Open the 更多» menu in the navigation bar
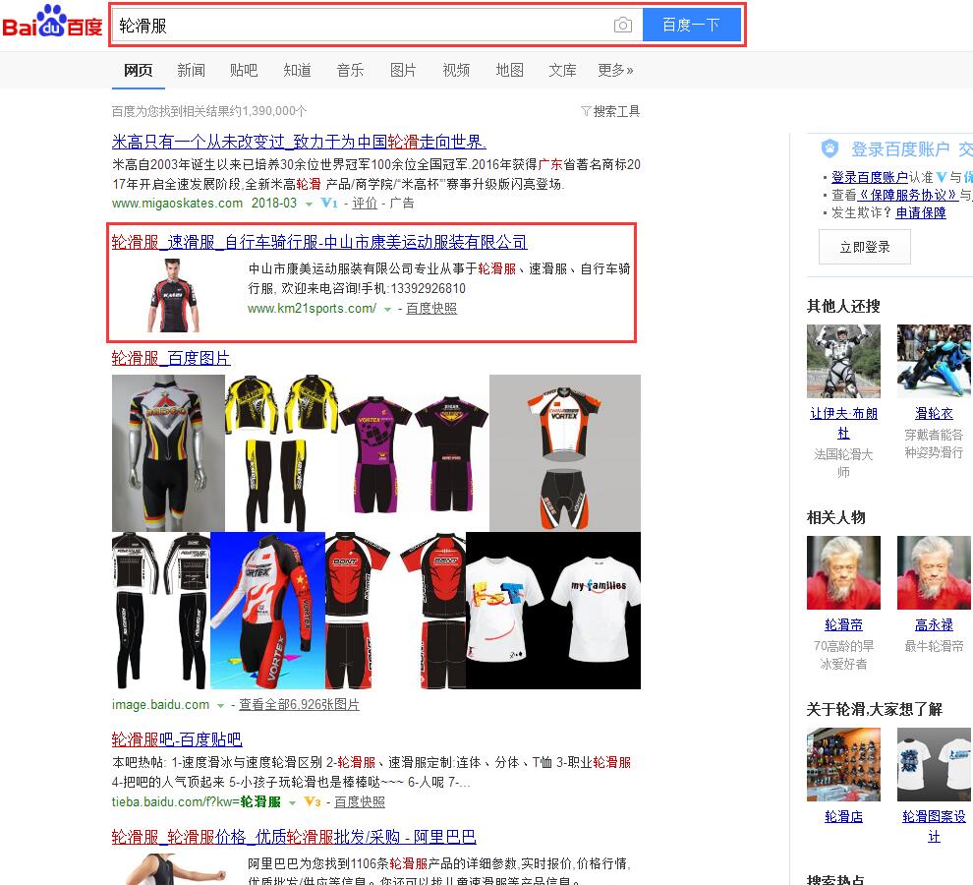Viewport: 973px width, 885px height. tap(615, 70)
